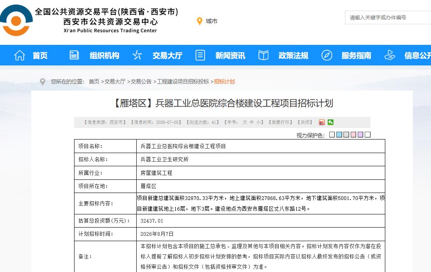The image size is (431, 272).
Task: Go to 交易公告 in the breadcrumb
Action: (141, 81)
